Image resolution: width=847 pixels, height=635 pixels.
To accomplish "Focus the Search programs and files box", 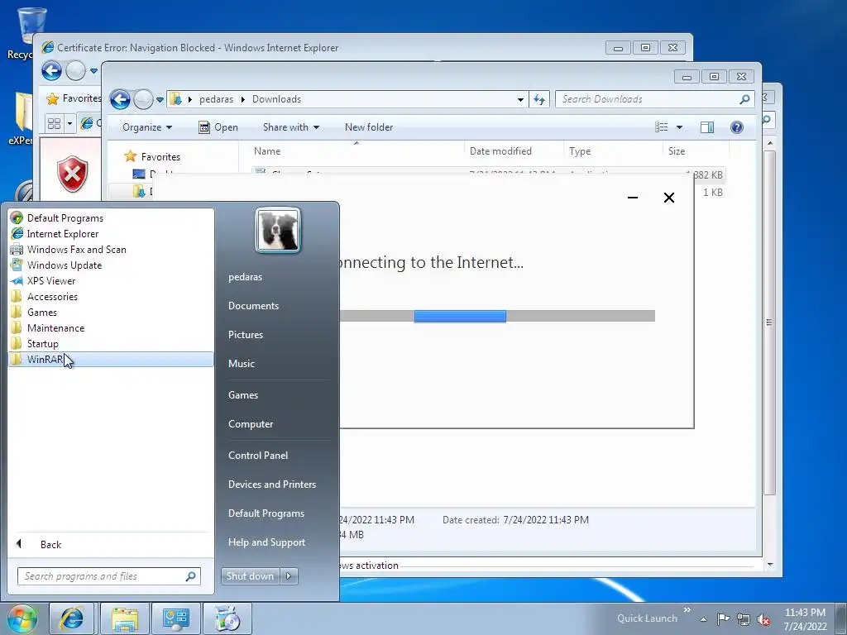I will coord(109,576).
